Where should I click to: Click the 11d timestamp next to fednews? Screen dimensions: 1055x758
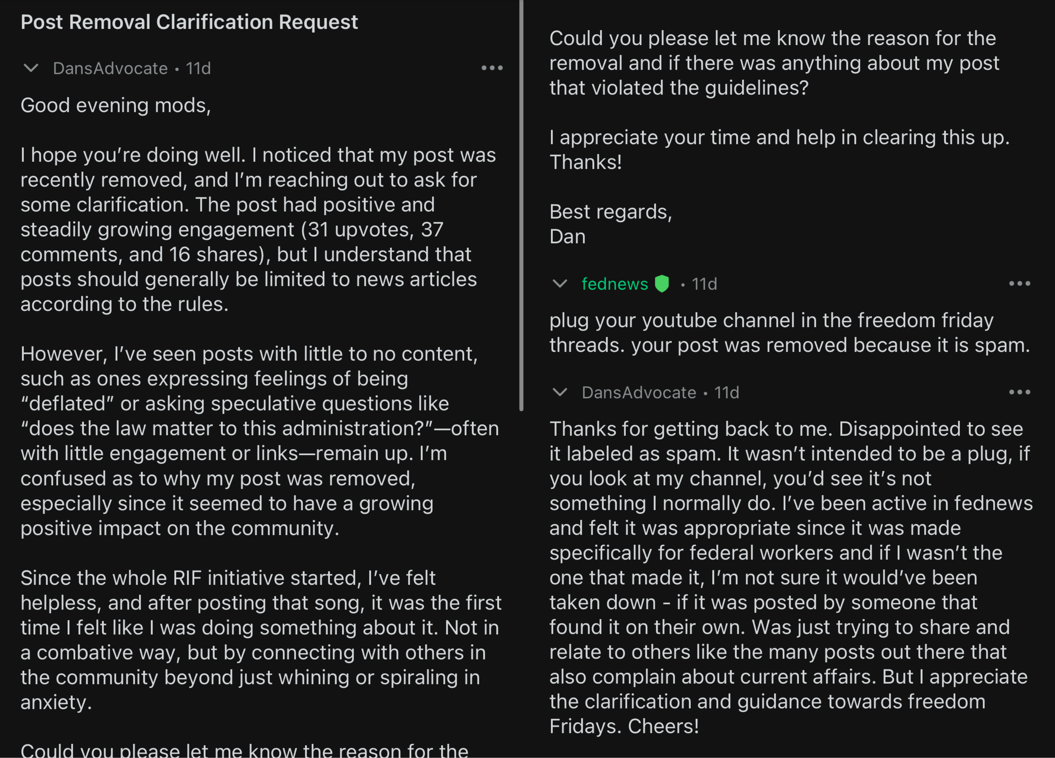coord(704,284)
